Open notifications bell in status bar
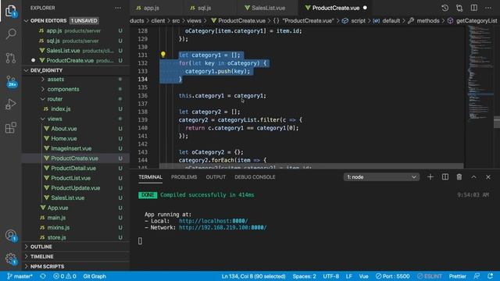This screenshot has height=281, width=500. (x=490, y=276)
